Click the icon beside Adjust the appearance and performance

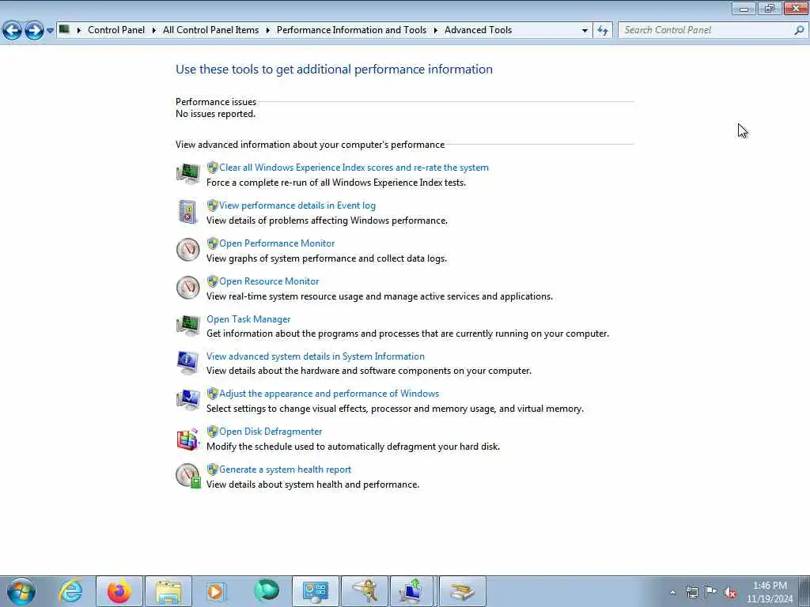pos(187,400)
